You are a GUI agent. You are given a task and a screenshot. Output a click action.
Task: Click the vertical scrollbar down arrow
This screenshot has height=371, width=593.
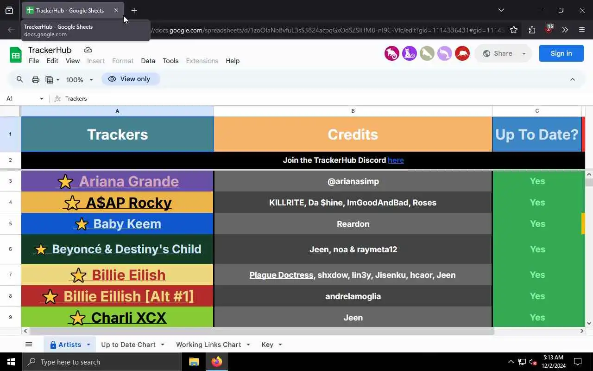589,323
